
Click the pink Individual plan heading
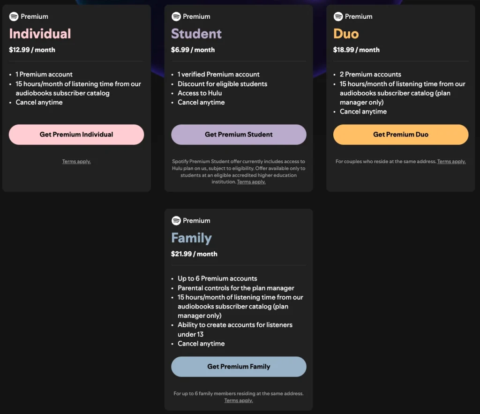coord(40,34)
